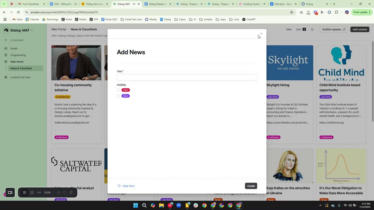Click the Create button

tap(251, 186)
